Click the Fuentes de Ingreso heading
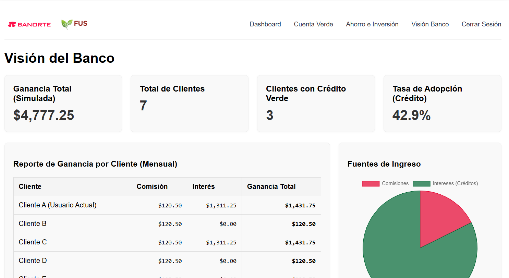The height and width of the screenshot is (278, 509). click(x=384, y=164)
